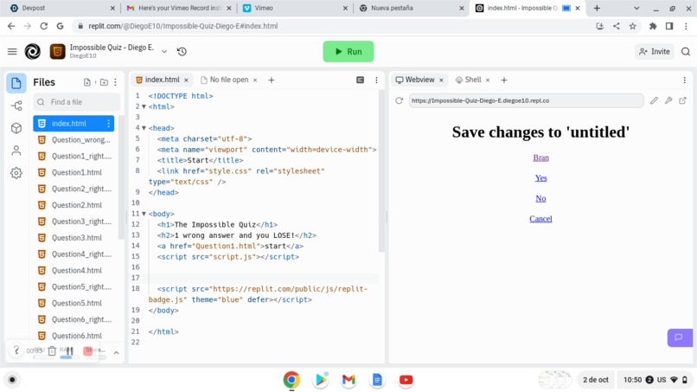This screenshot has height=392, width=697.
Task: Switch to the Webview tab
Action: [x=419, y=80]
